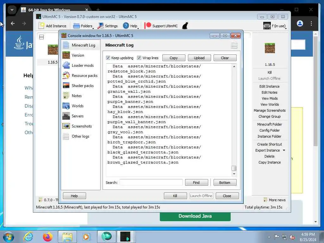Click Copy Instance in right panel
Image resolution: width=324 pixels, height=243 pixels.
270,162
